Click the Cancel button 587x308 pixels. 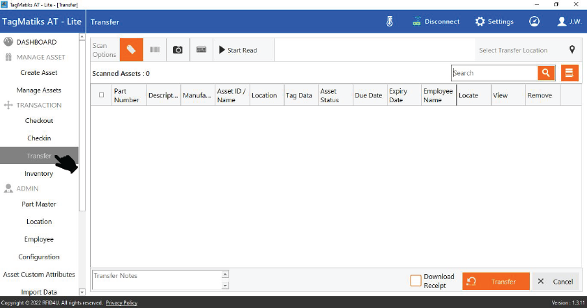click(x=556, y=282)
